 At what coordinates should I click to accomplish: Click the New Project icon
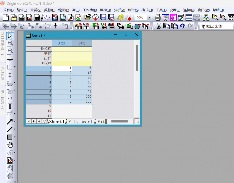tap(6, 18)
